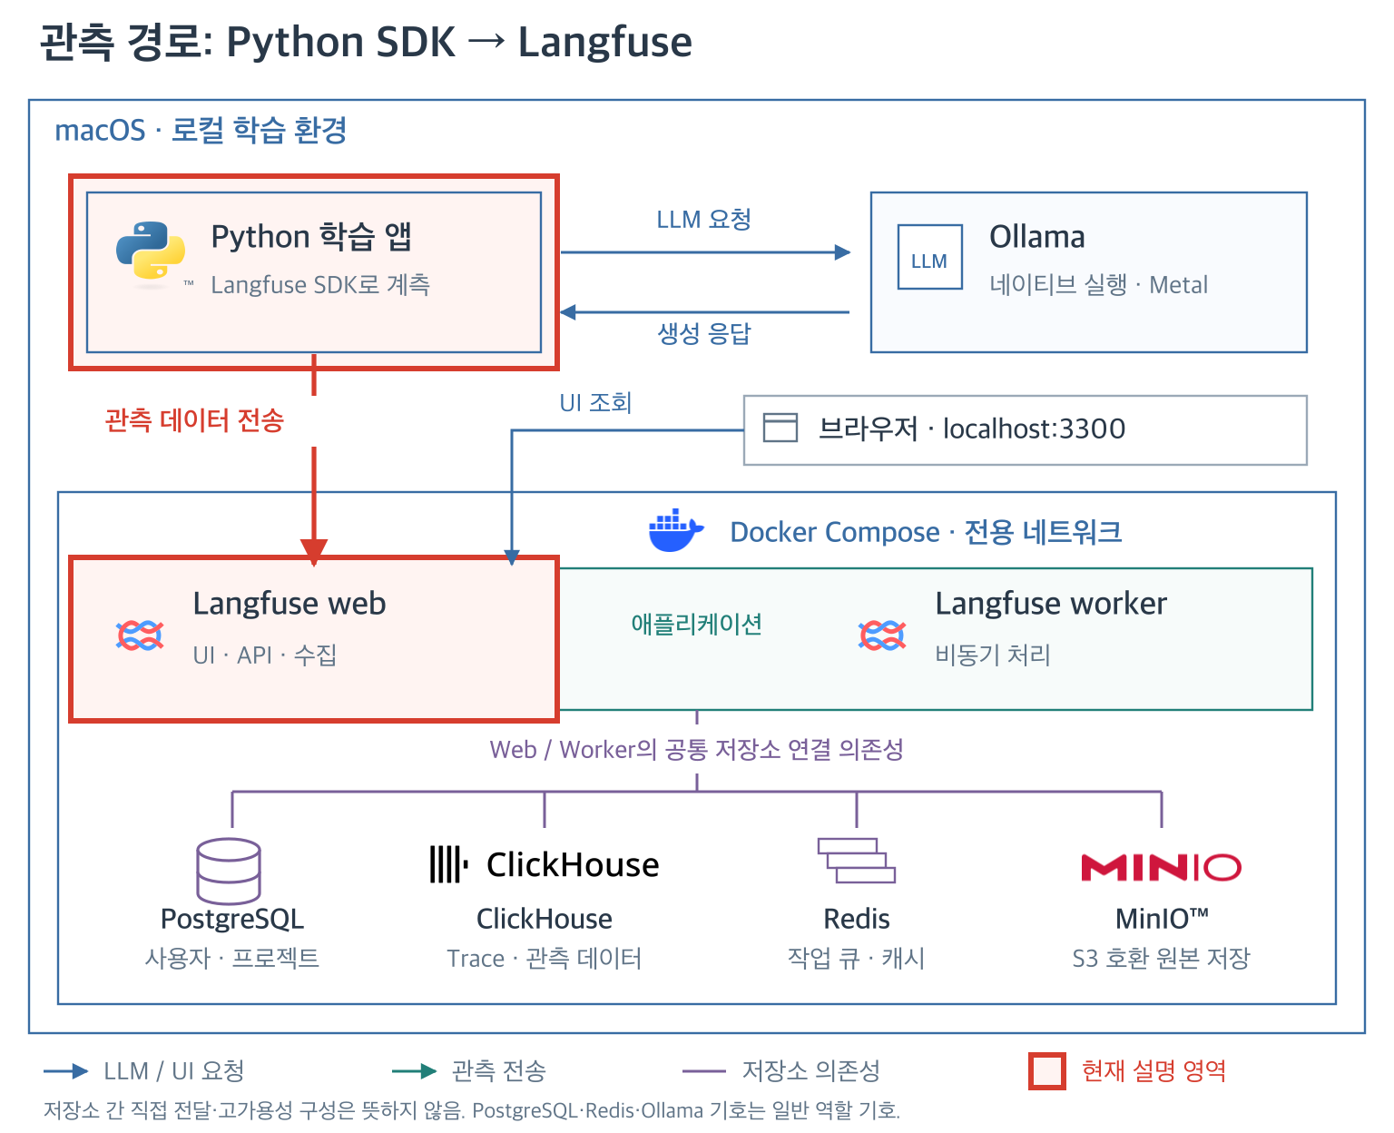The image size is (1394, 1133).
Task: Click the PostgreSQL database cylinder icon
Action: tap(229, 872)
